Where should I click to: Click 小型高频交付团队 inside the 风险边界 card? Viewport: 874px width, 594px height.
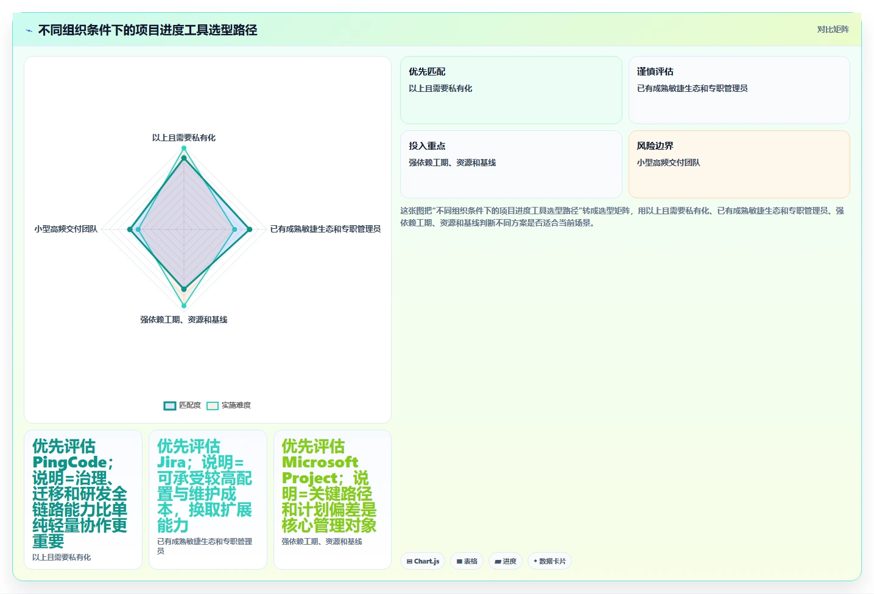point(669,162)
